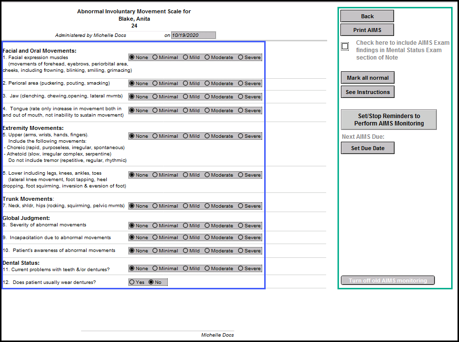Click Set/Stop Reminders to Perform AIMS Monitoring
Screen dimensions: 459x342
coord(388,120)
